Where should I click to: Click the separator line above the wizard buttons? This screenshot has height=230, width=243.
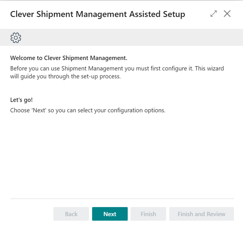point(122,199)
